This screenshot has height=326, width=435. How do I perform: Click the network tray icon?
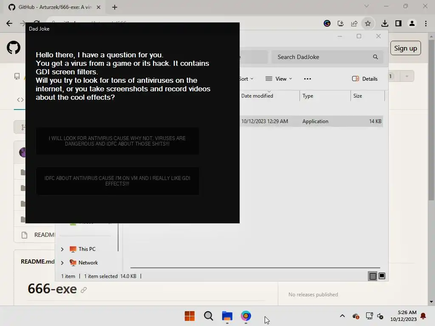click(369, 316)
